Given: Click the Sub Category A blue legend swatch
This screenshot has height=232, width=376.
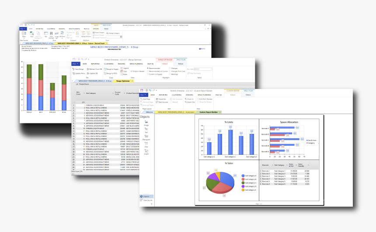Looking at the screenshot, I should [243, 176].
